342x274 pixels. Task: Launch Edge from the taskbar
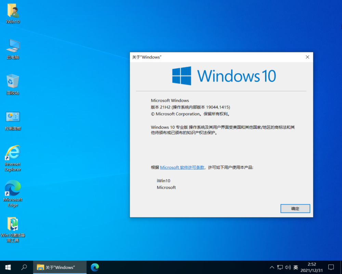[95, 267]
